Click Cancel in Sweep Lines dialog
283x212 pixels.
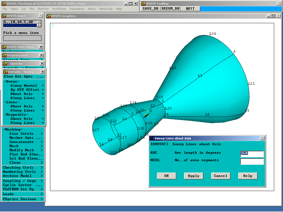[x=221, y=176]
